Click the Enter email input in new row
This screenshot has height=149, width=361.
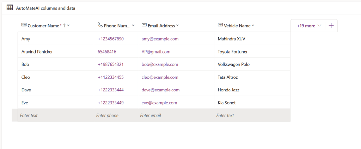click(x=176, y=115)
